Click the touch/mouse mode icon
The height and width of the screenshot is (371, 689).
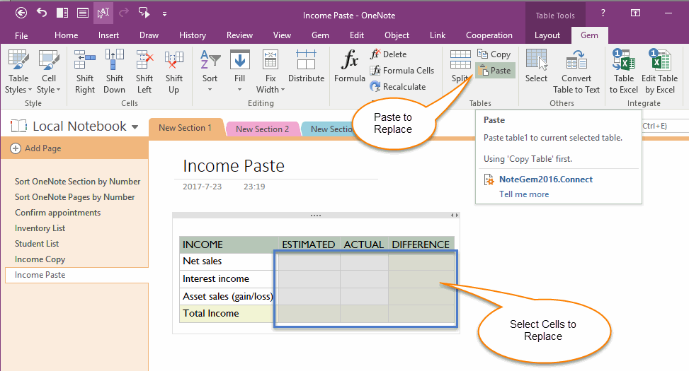[103, 13]
